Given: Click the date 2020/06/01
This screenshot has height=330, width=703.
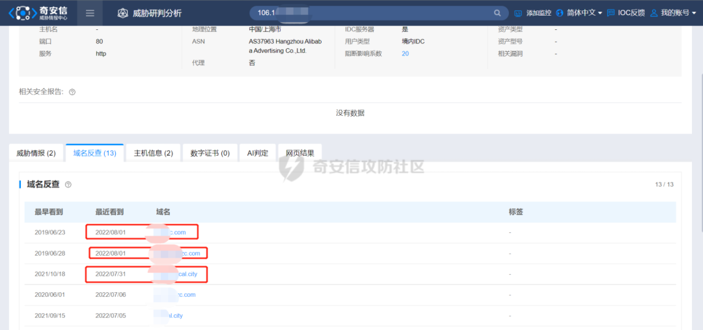Looking at the screenshot, I should click(x=49, y=295).
